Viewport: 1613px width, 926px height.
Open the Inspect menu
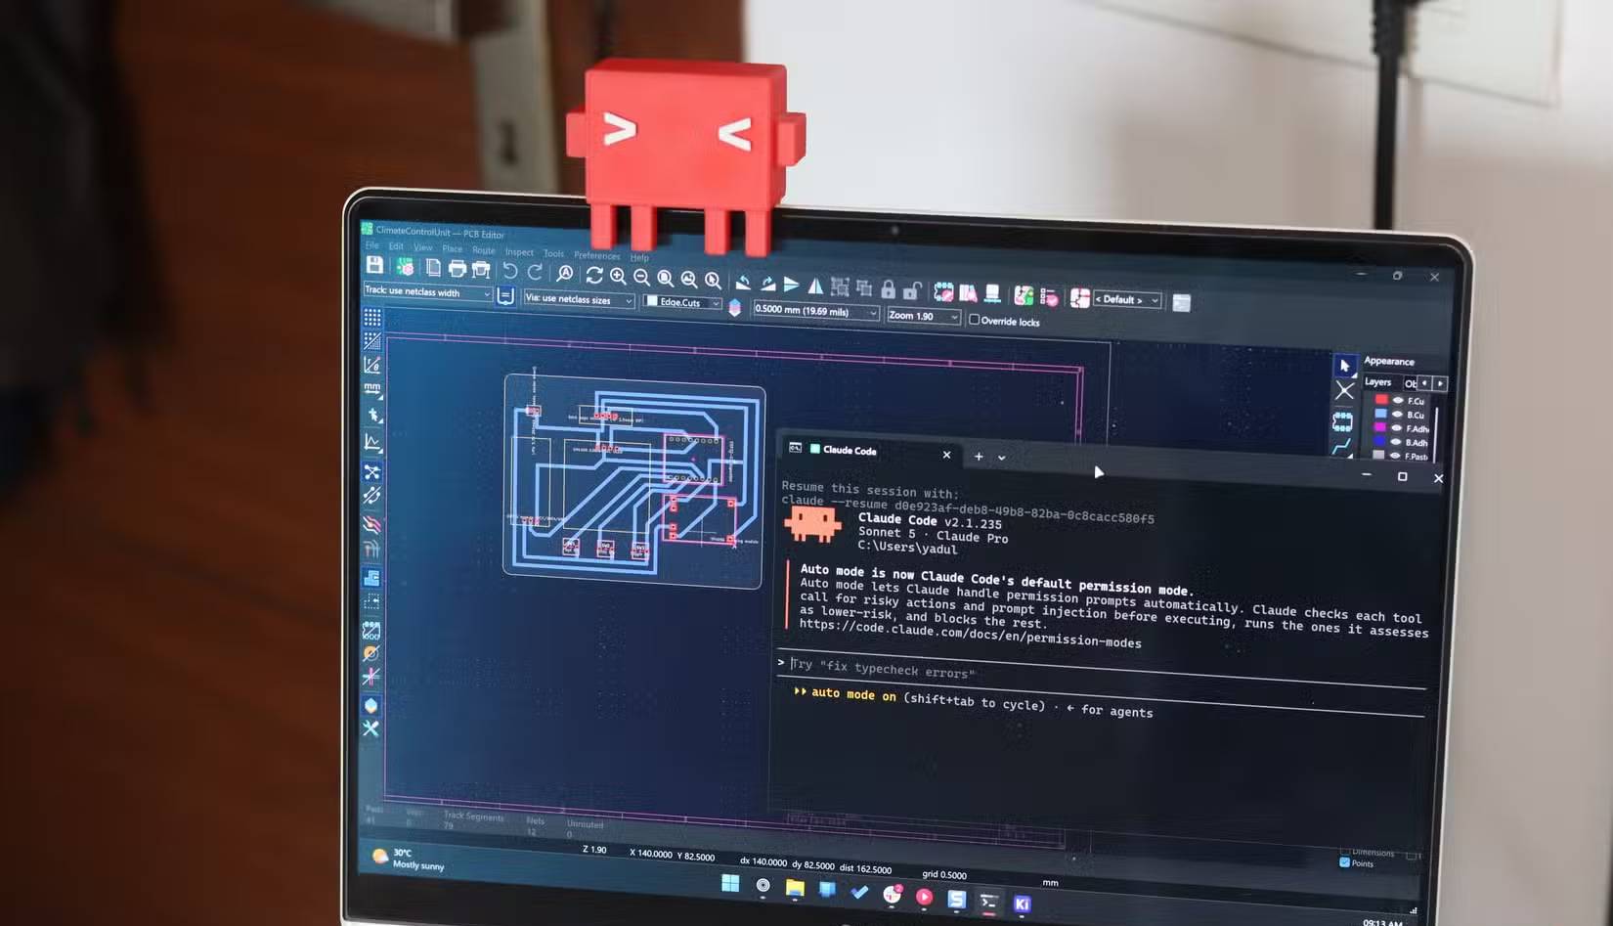pyautogui.click(x=519, y=252)
